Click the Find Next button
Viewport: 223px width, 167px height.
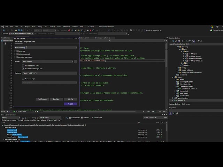(x=56, y=99)
